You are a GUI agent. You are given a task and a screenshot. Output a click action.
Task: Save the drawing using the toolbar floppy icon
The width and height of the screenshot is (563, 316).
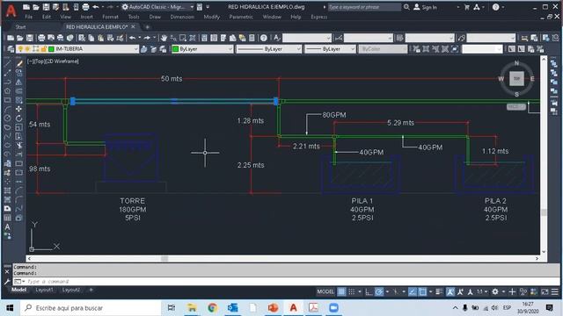29,38
